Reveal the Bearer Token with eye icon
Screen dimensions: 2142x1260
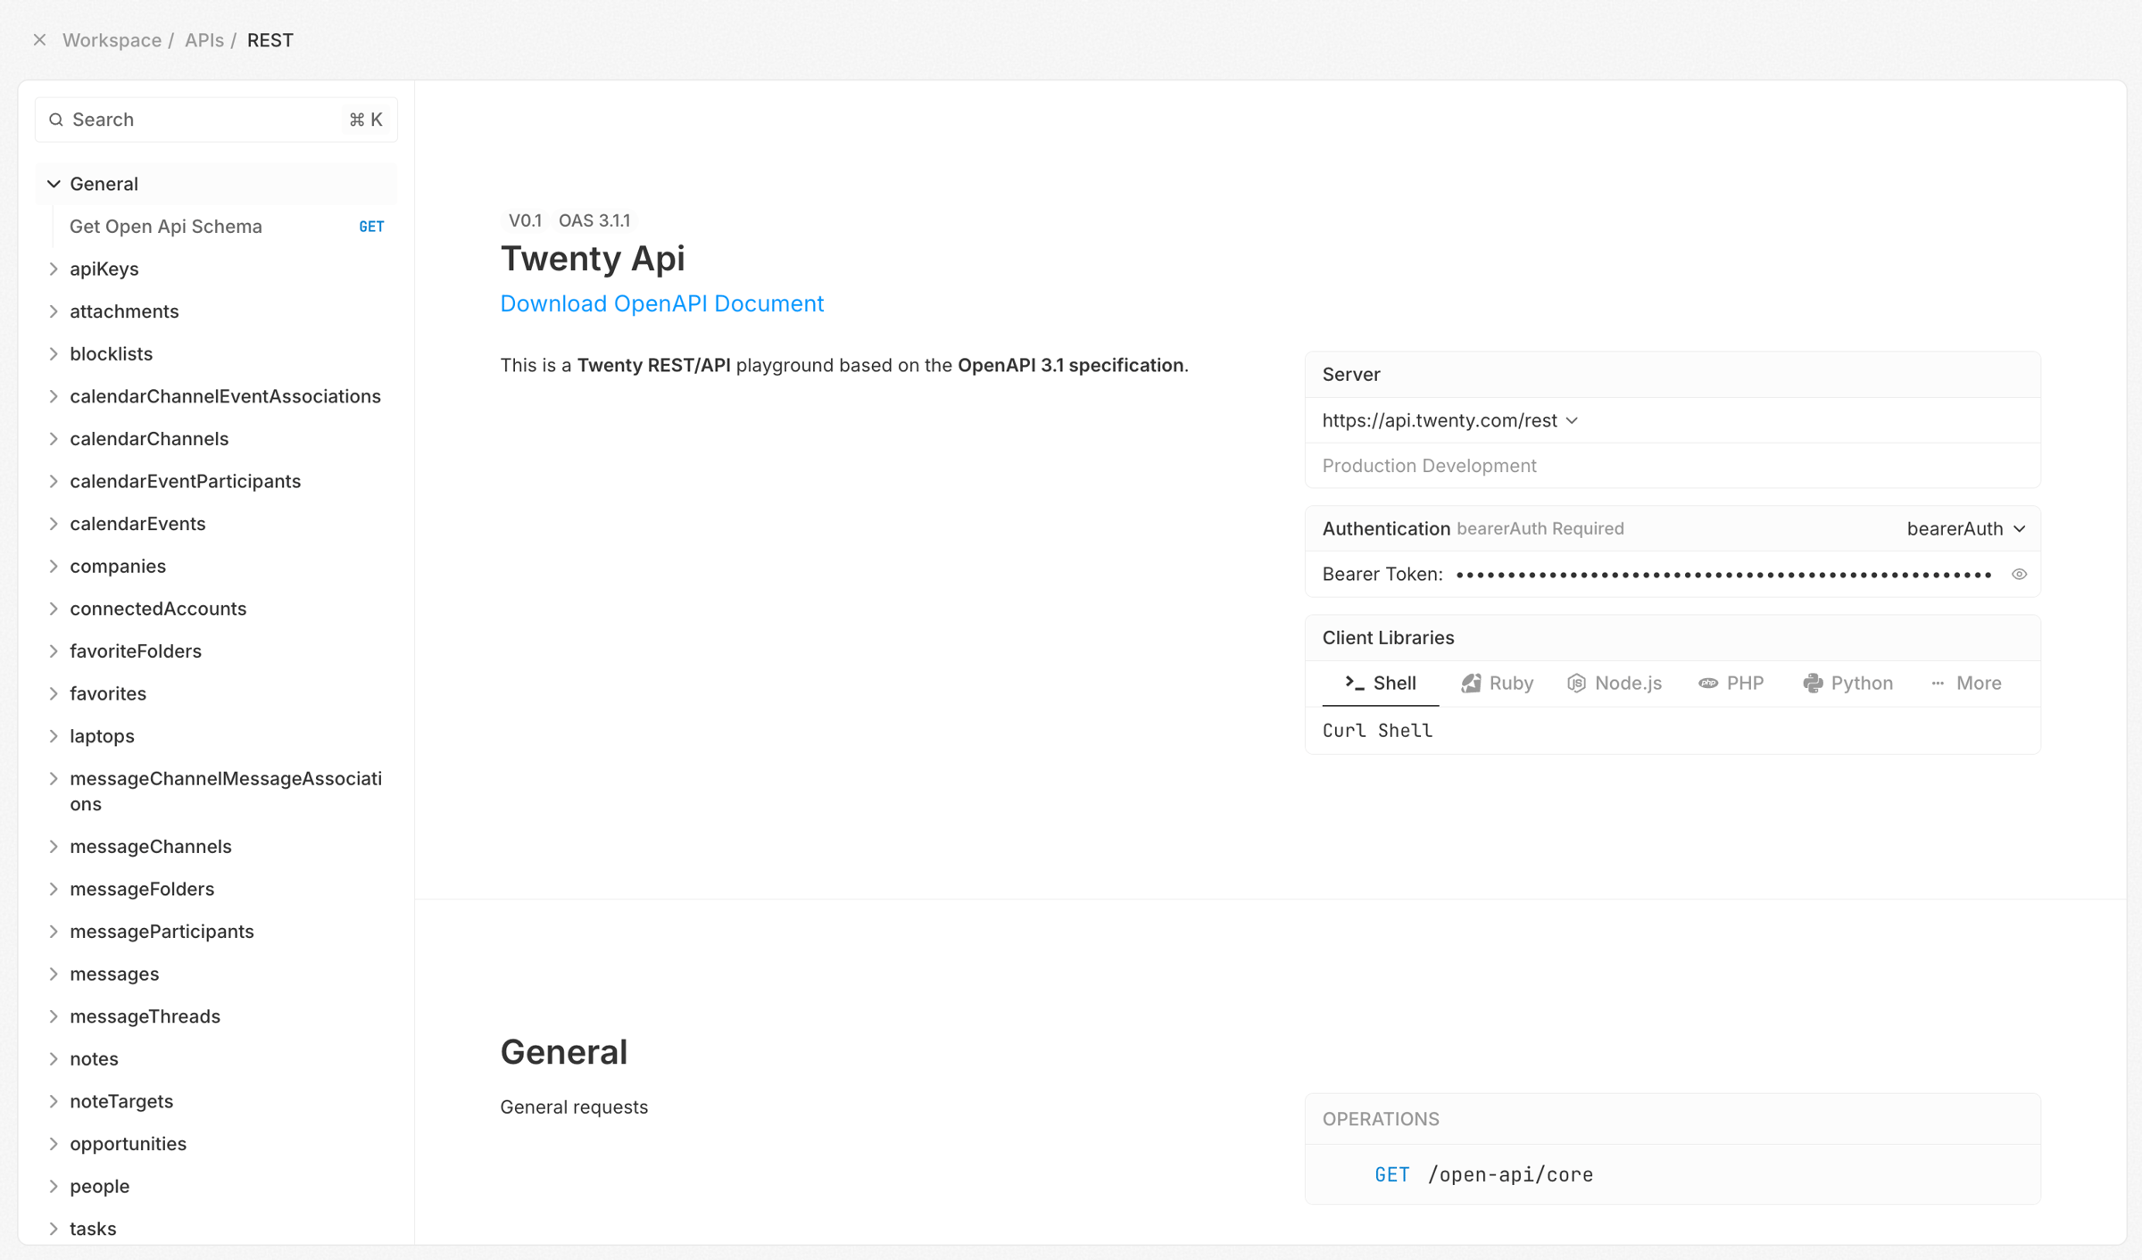coord(2019,574)
